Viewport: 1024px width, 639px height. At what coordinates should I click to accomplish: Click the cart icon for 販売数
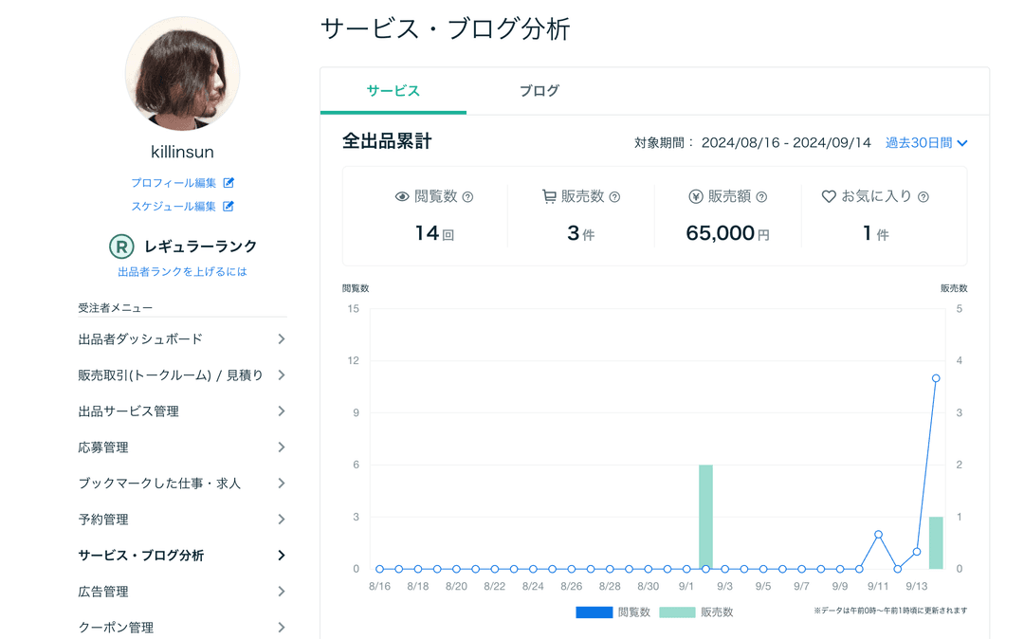pos(549,196)
